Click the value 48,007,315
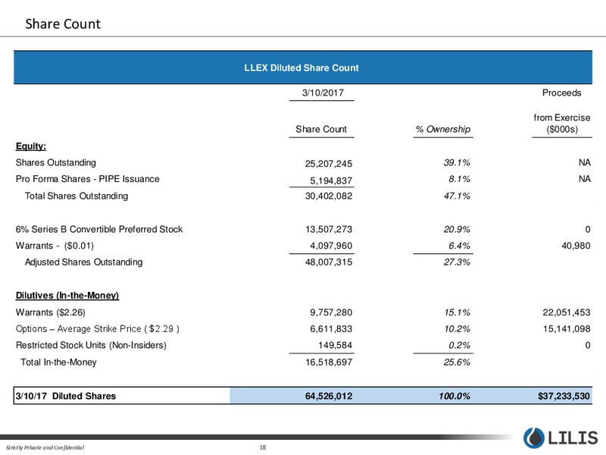Image resolution: width=606 pixels, height=455 pixels. [329, 262]
